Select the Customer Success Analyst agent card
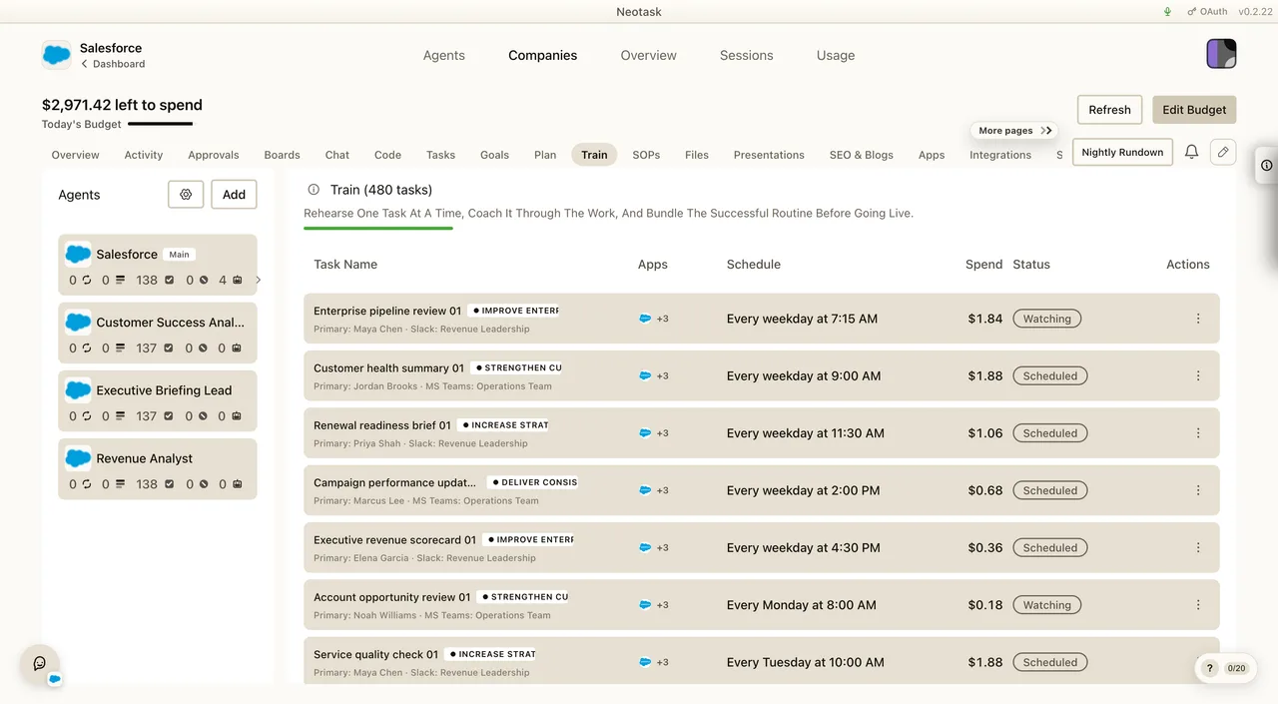Viewport: 1278px width, 704px height. pyautogui.click(x=158, y=334)
